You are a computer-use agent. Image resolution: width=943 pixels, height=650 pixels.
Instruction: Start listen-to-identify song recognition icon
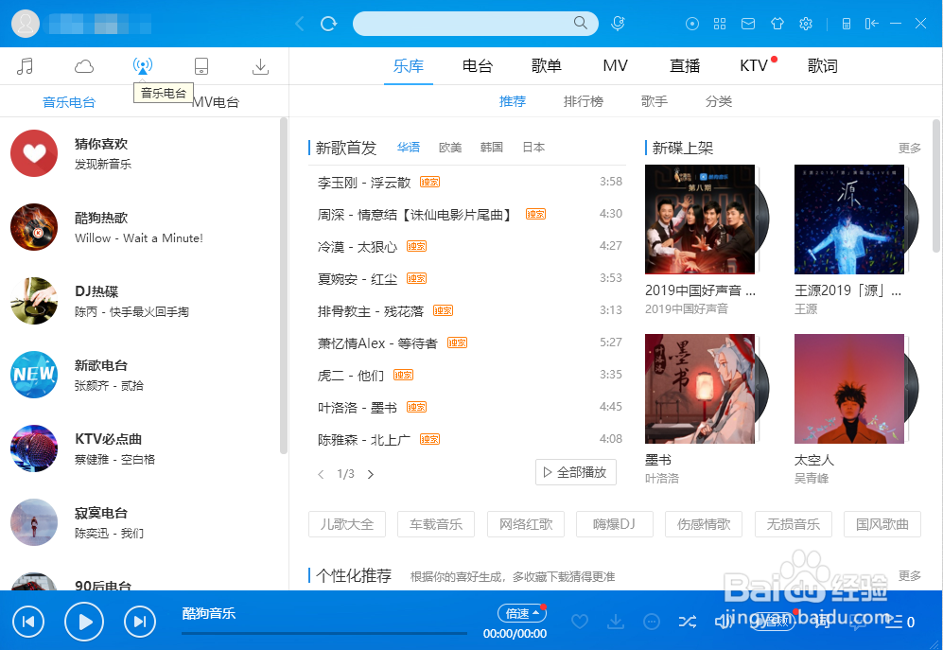pos(618,24)
